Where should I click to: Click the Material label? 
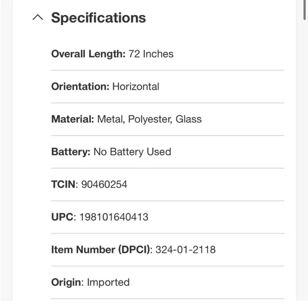pos(73,119)
